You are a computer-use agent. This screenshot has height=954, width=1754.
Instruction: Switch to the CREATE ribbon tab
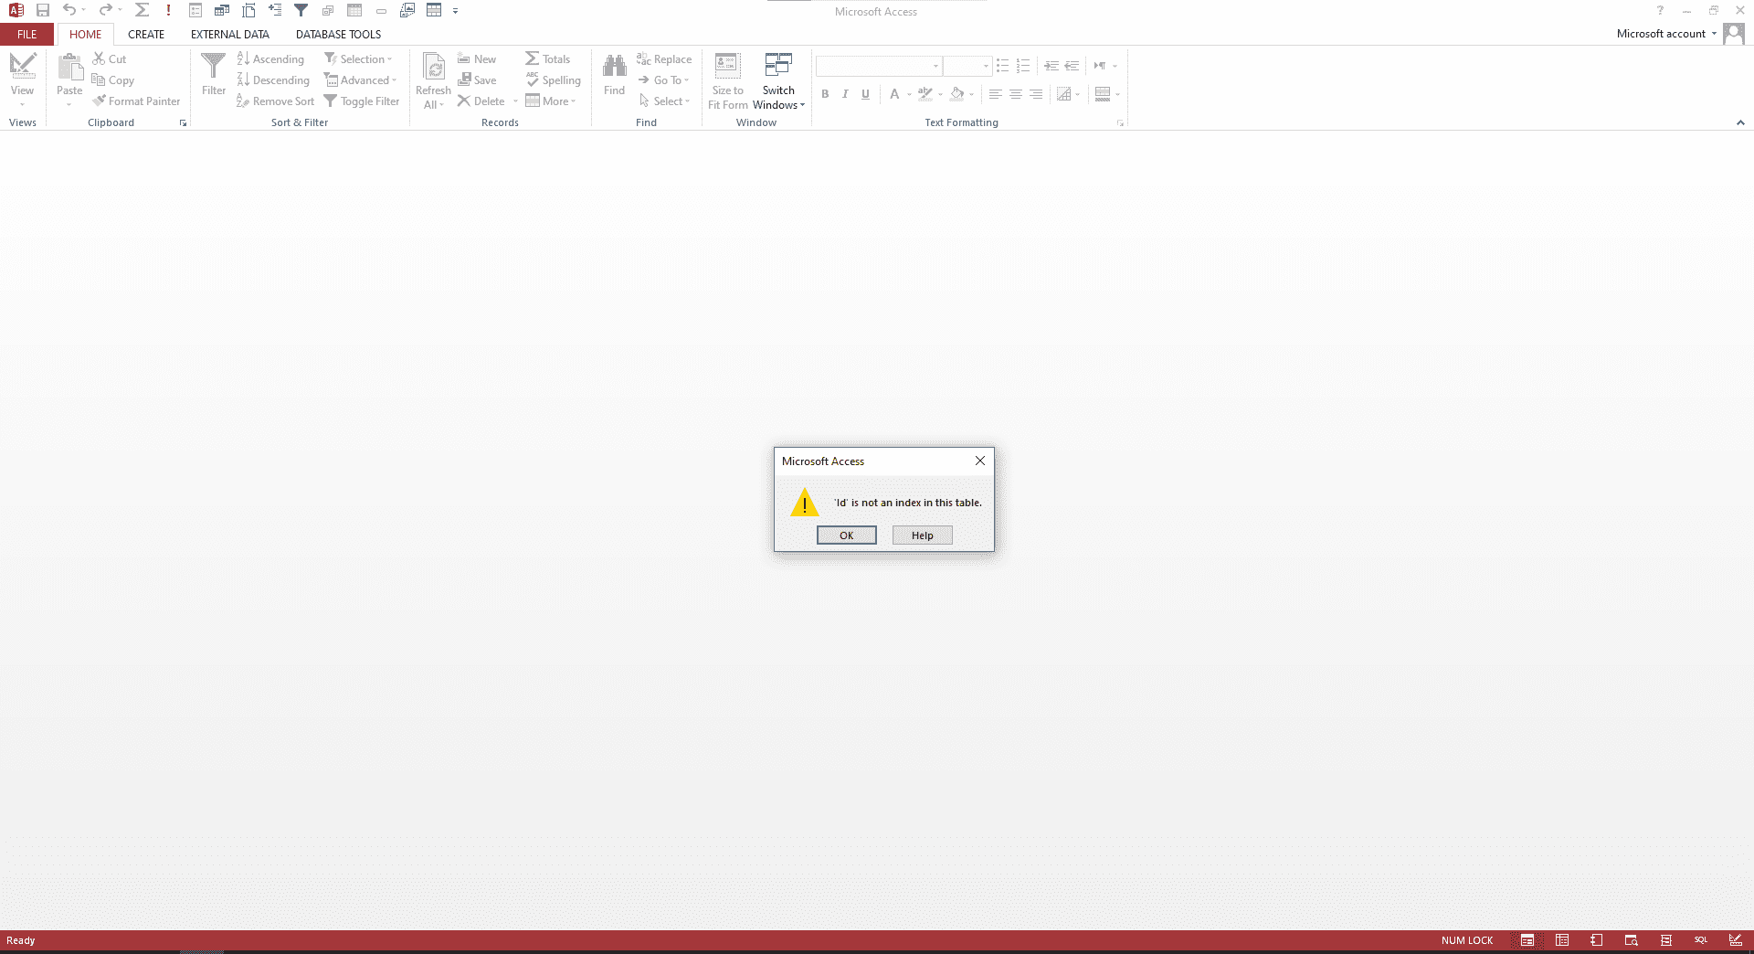tap(146, 34)
